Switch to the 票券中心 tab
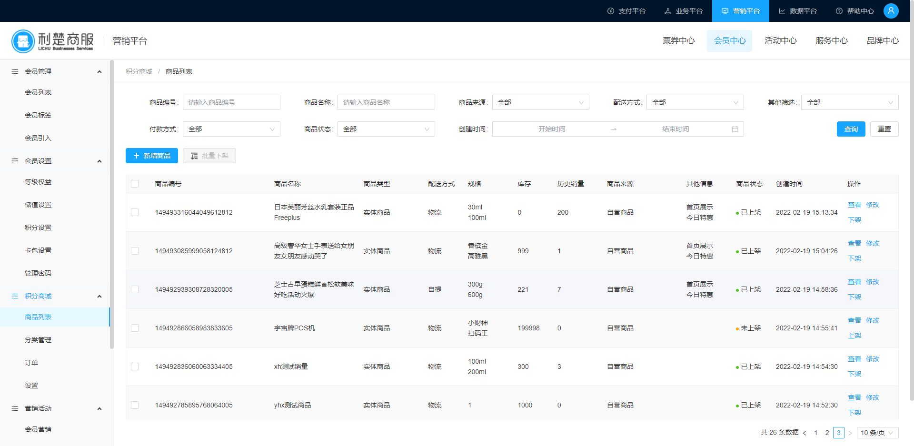Screen dimensions: 914x446 pyautogui.click(x=678, y=41)
